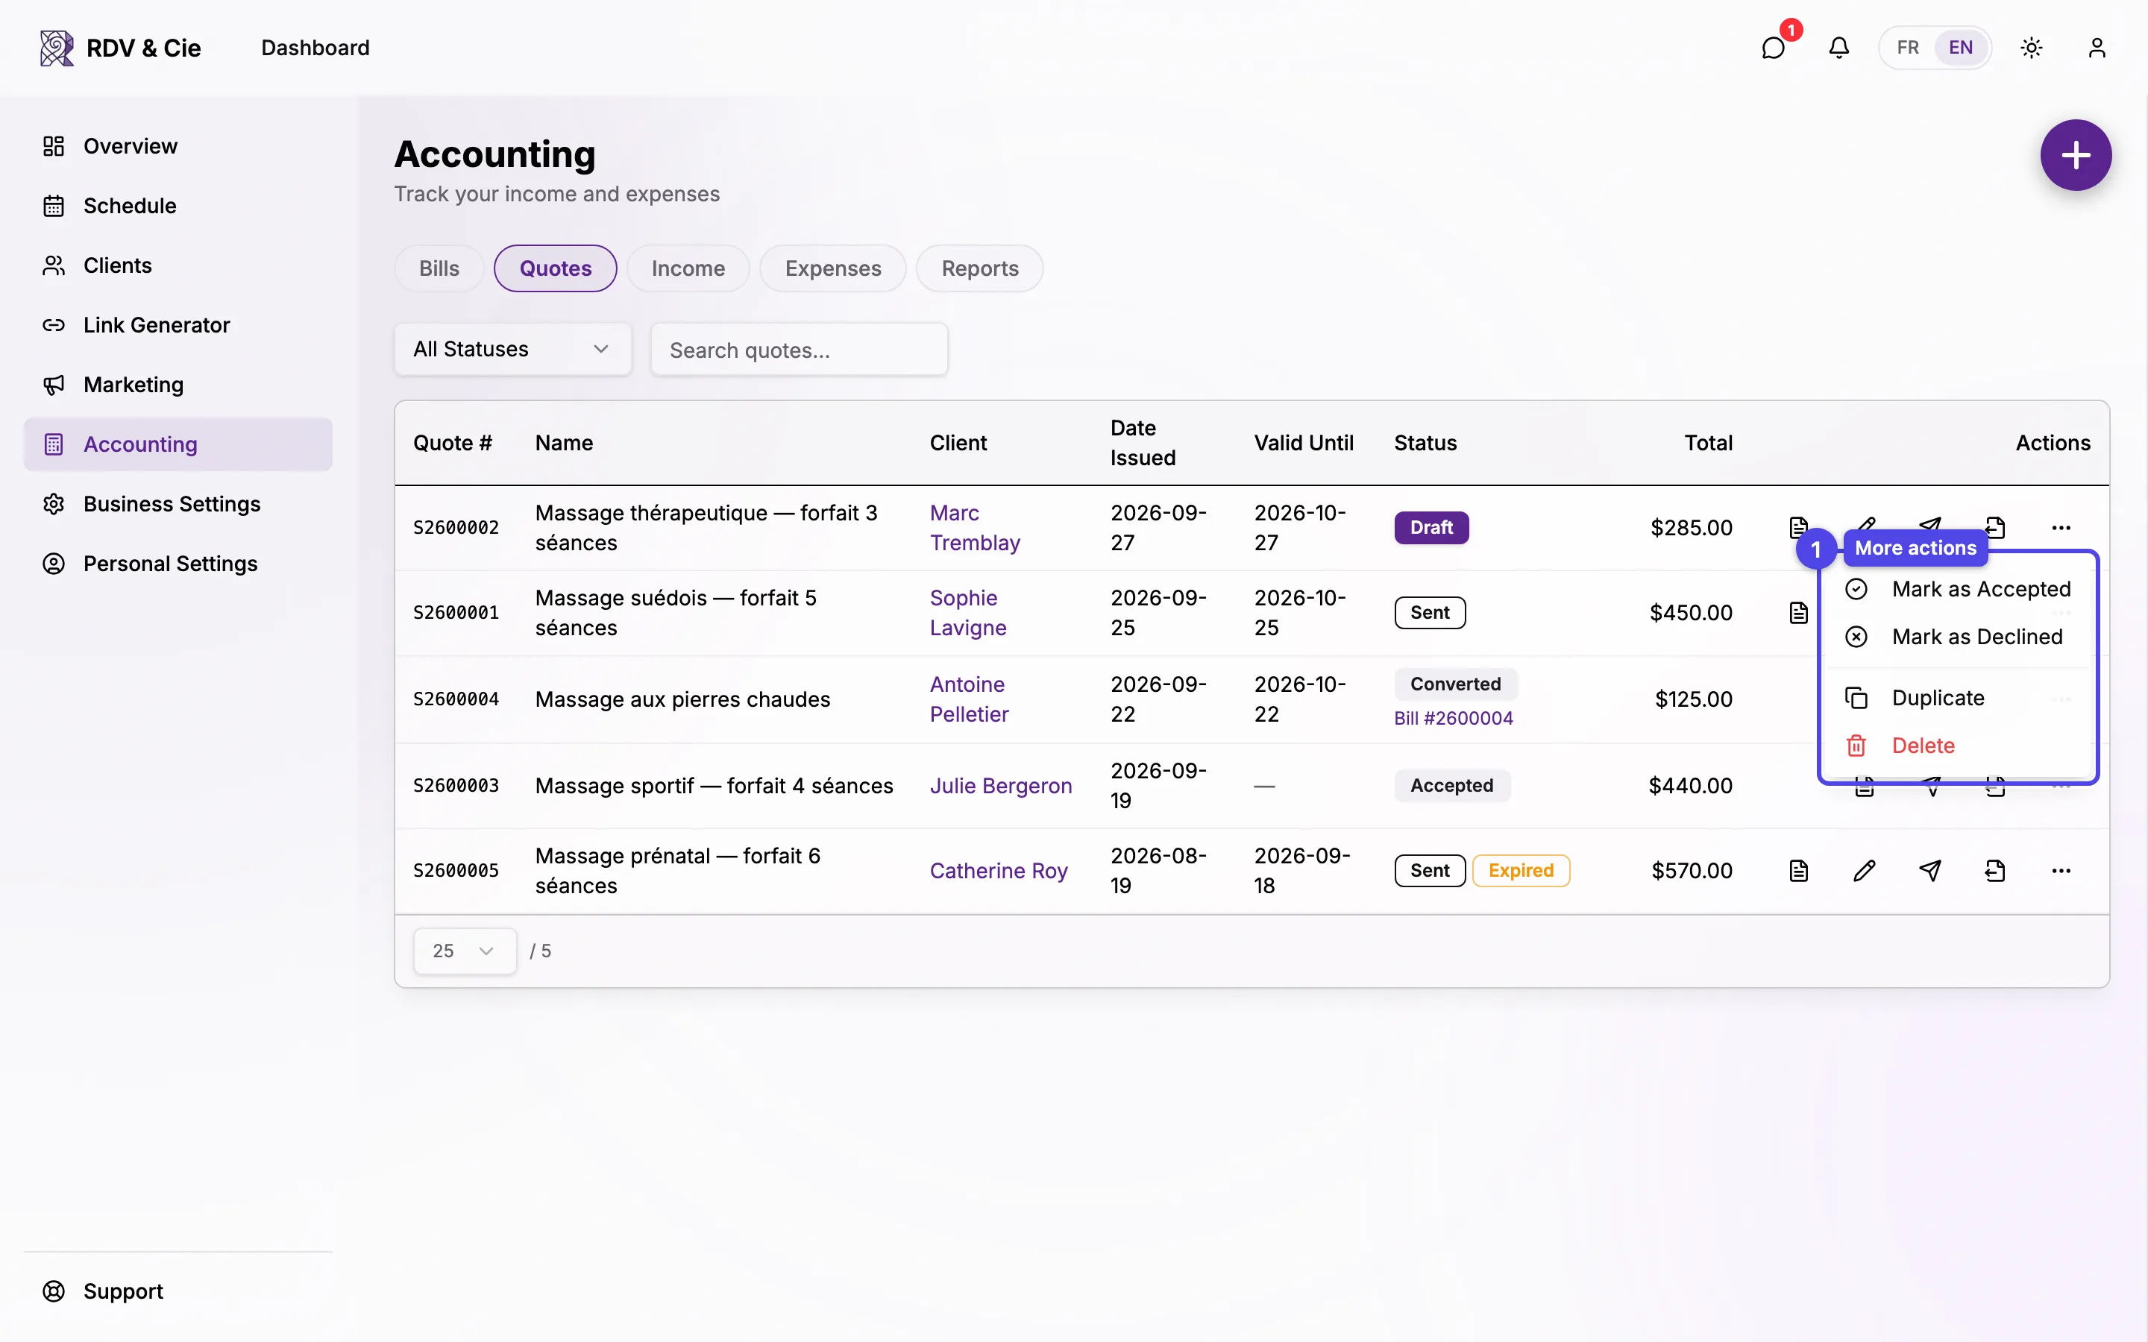Open client Sophie Lavigne
The height and width of the screenshot is (1342, 2148).
pos(967,612)
